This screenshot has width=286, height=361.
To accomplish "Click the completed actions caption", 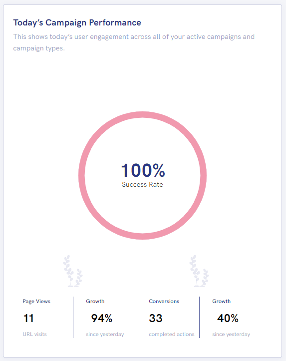I will coord(171,334).
